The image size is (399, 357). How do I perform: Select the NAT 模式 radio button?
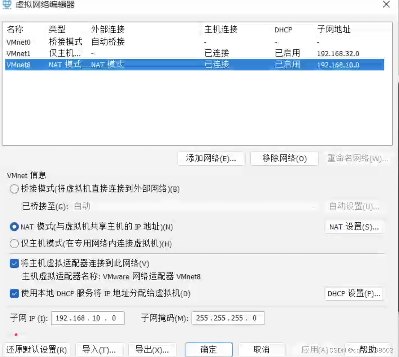click(14, 227)
